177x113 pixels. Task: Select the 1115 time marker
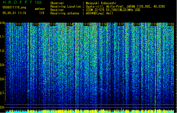tap(86, 24)
